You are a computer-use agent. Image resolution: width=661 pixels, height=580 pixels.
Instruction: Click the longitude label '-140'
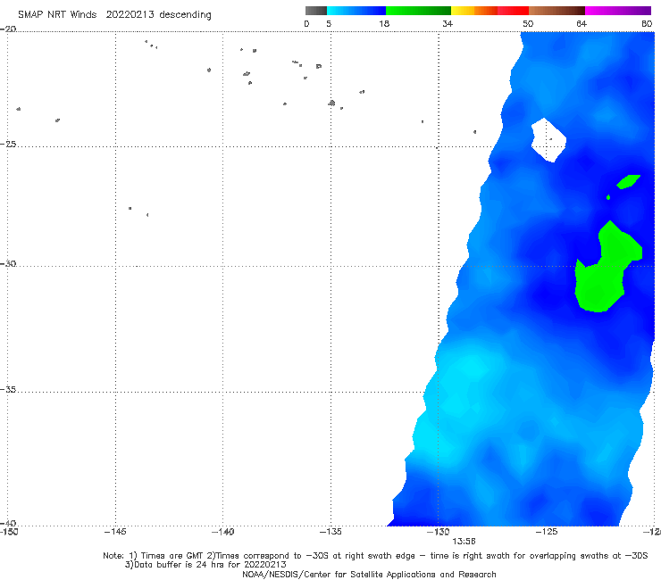[222, 532]
